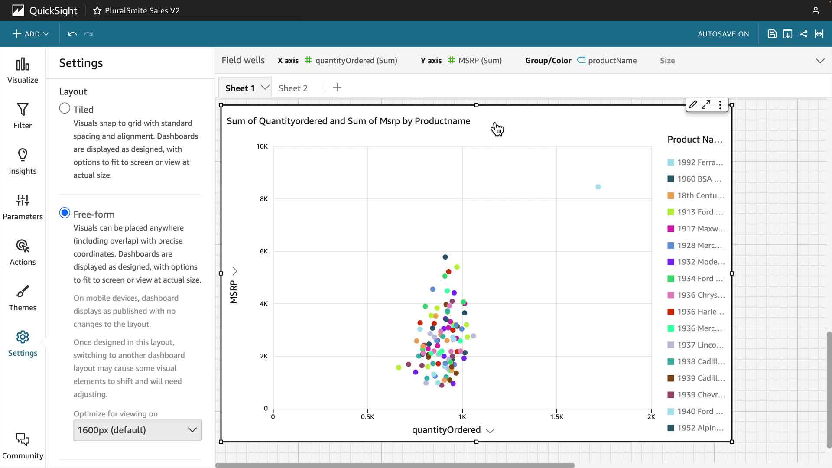The width and height of the screenshot is (832, 468).
Task: Open the Insights panel
Action: (x=23, y=161)
